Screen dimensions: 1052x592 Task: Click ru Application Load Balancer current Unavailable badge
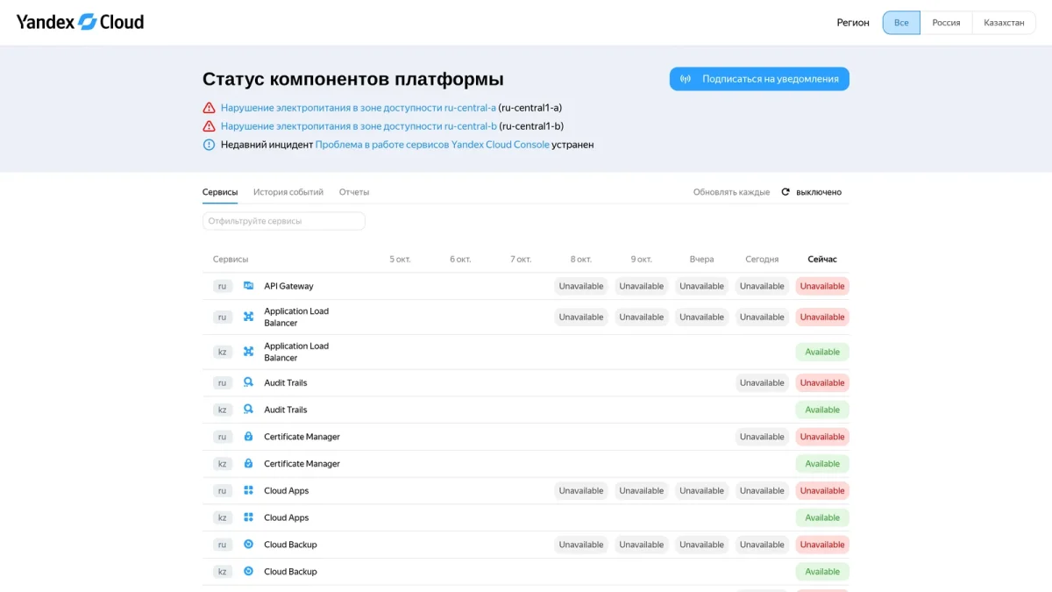click(822, 317)
